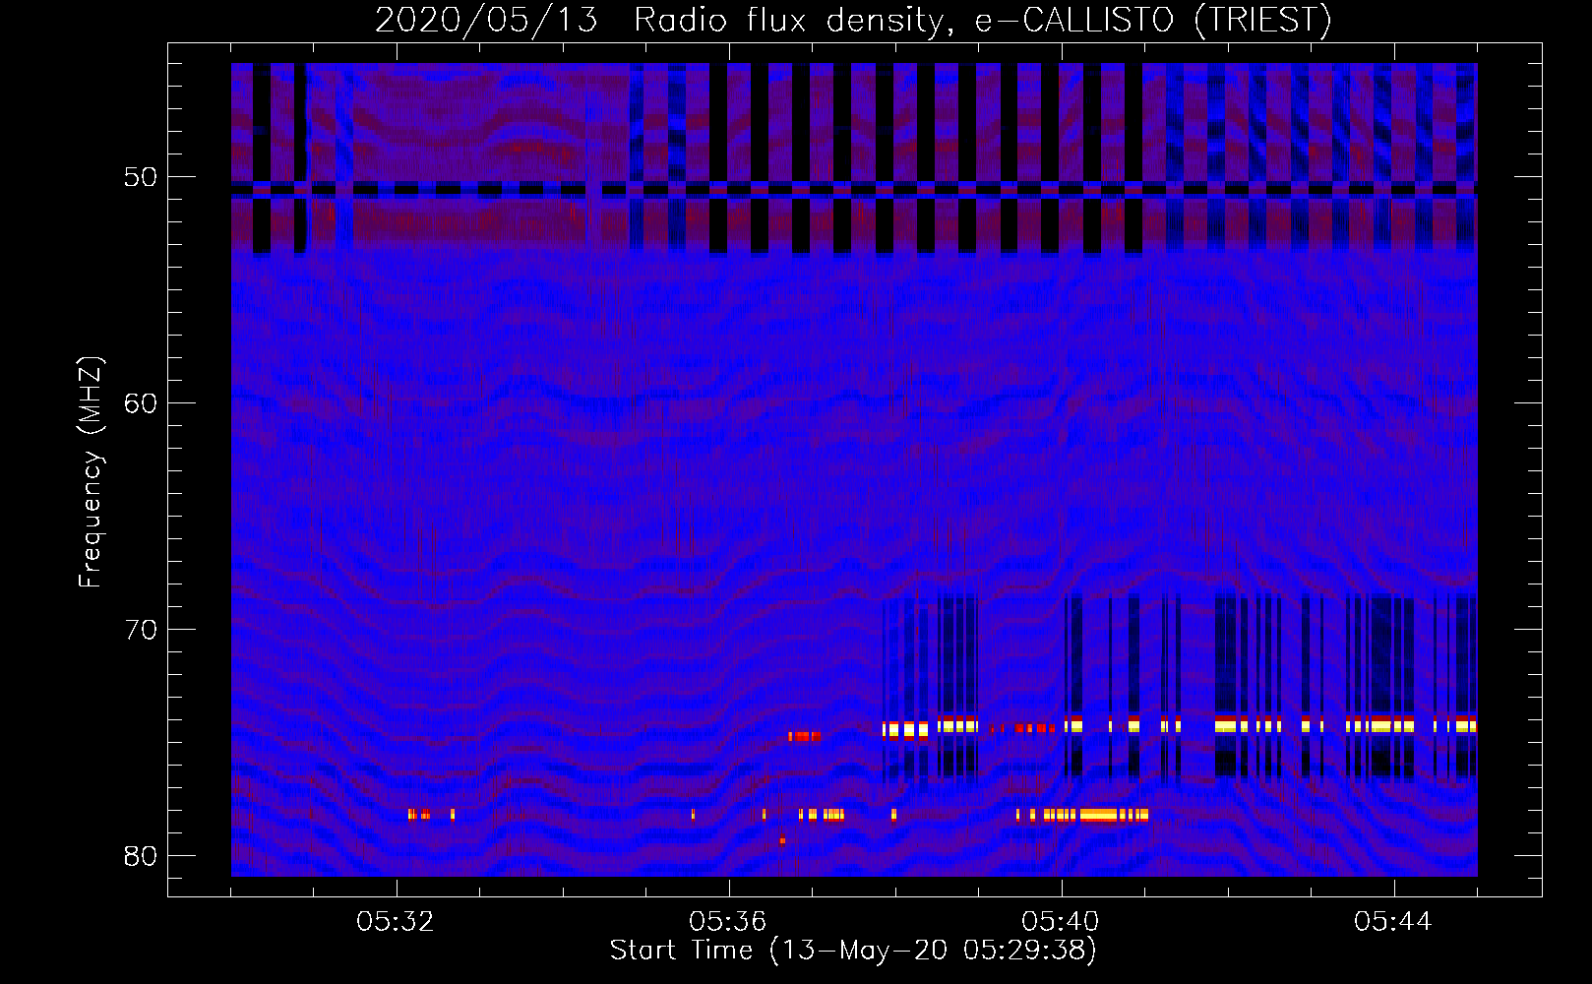Screen dimensions: 1592x984
Task: Click the 05:40 time tick label
Action: pyautogui.click(x=1061, y=922)
